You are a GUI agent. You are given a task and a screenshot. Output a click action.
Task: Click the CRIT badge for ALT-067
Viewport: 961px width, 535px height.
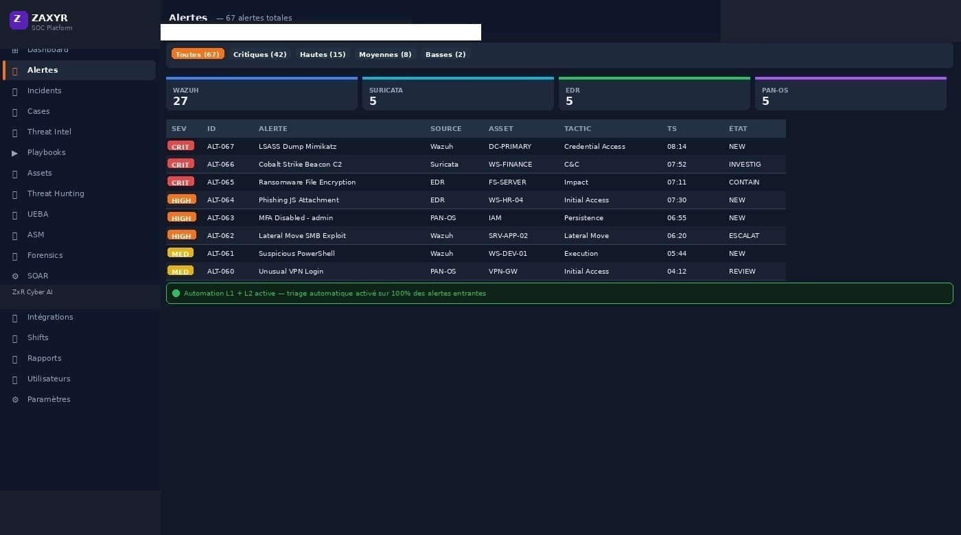[x=181, y=146]
